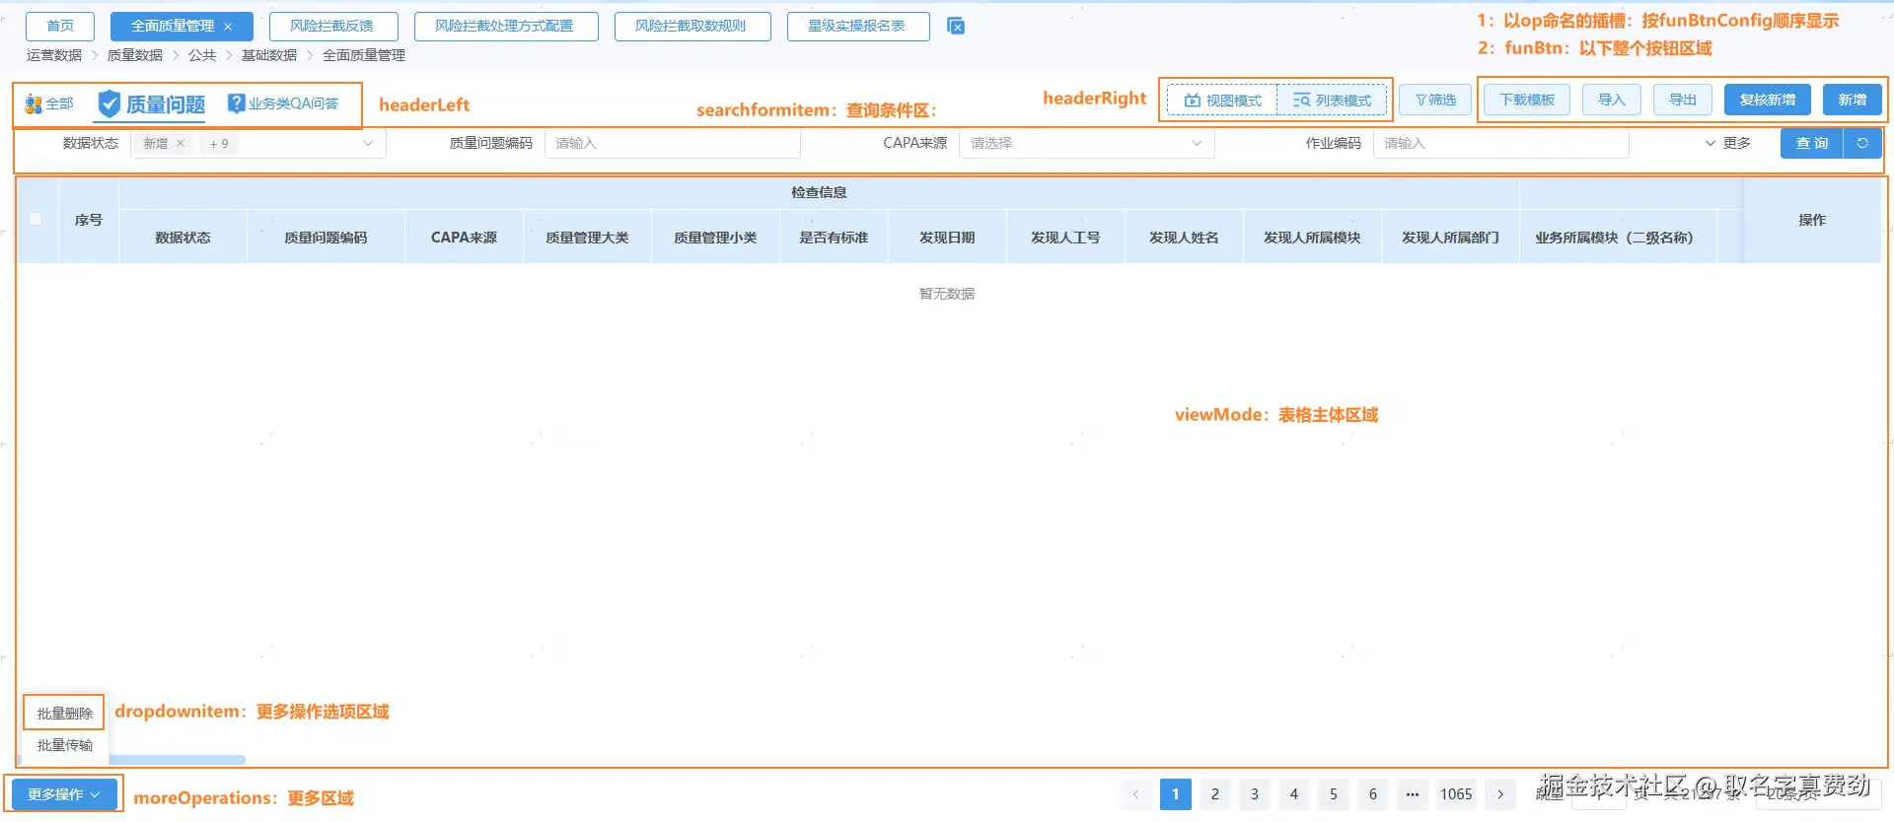Click the 导入 button
This screenshot has height=822, width=1894.
(1612, 100)
